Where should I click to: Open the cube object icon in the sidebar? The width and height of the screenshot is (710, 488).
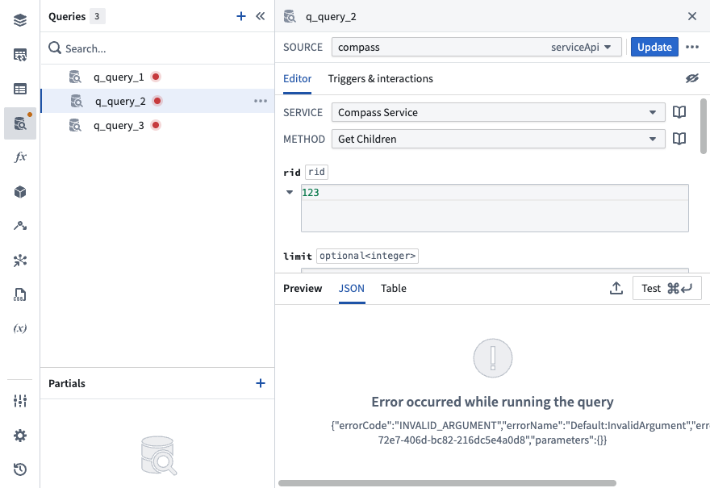20,192
